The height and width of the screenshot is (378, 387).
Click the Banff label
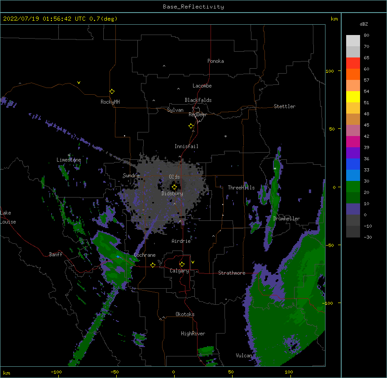pos(56,255)
